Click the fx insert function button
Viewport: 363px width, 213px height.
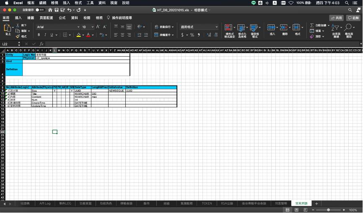pyautogui.click(x=41, y=44)
